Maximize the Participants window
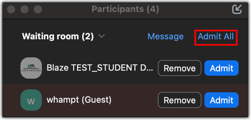Image resolution: width=251 pixels, height=120 pixels. pos(38,9)
